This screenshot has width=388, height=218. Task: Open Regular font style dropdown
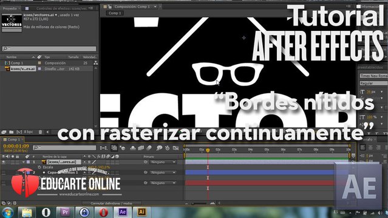[x=373, y=83]
